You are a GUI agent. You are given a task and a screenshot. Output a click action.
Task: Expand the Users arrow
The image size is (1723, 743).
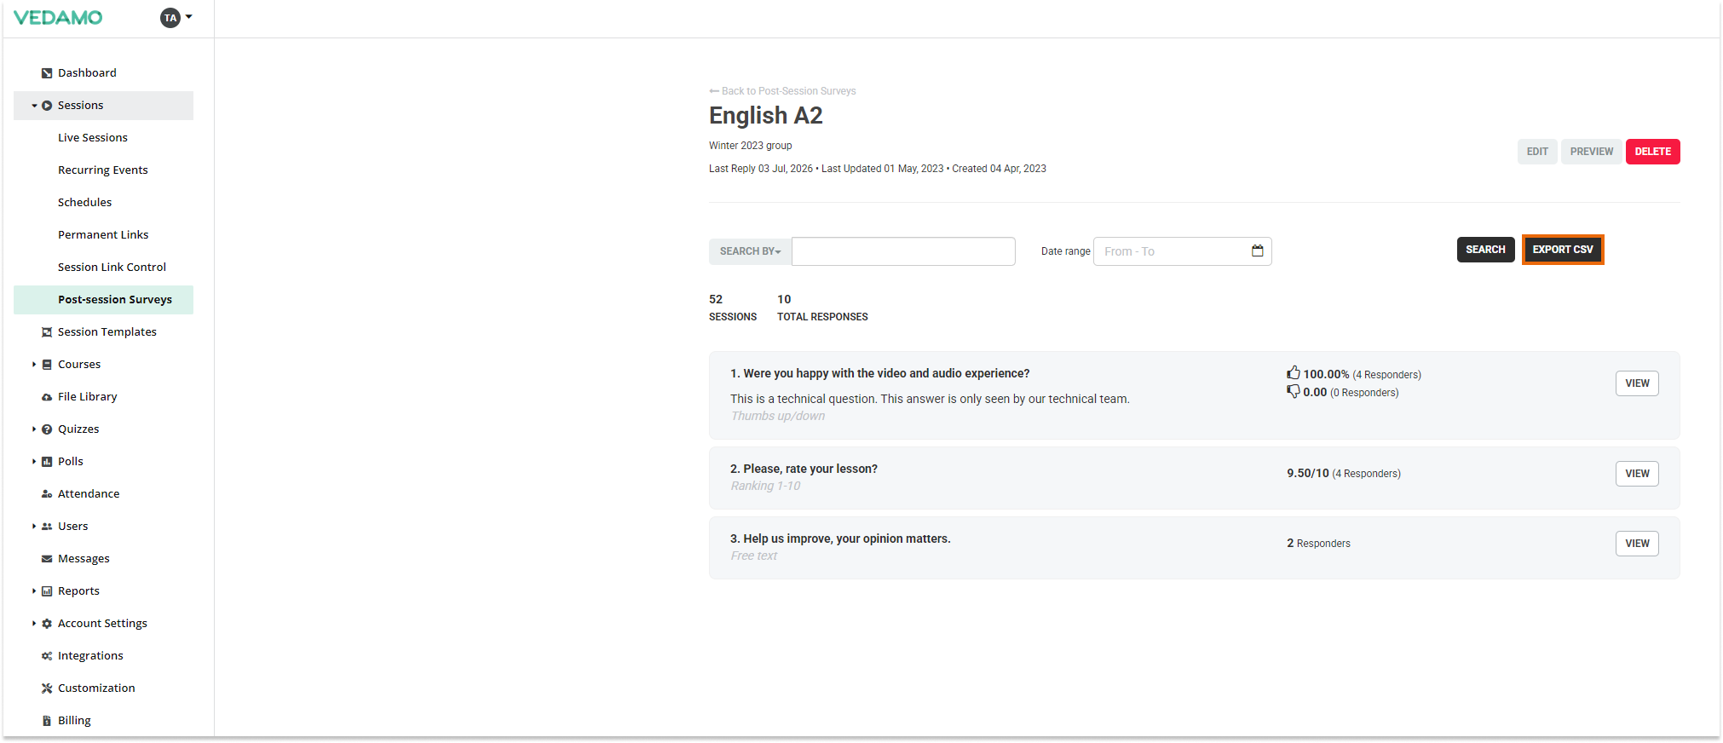point(34,527)
